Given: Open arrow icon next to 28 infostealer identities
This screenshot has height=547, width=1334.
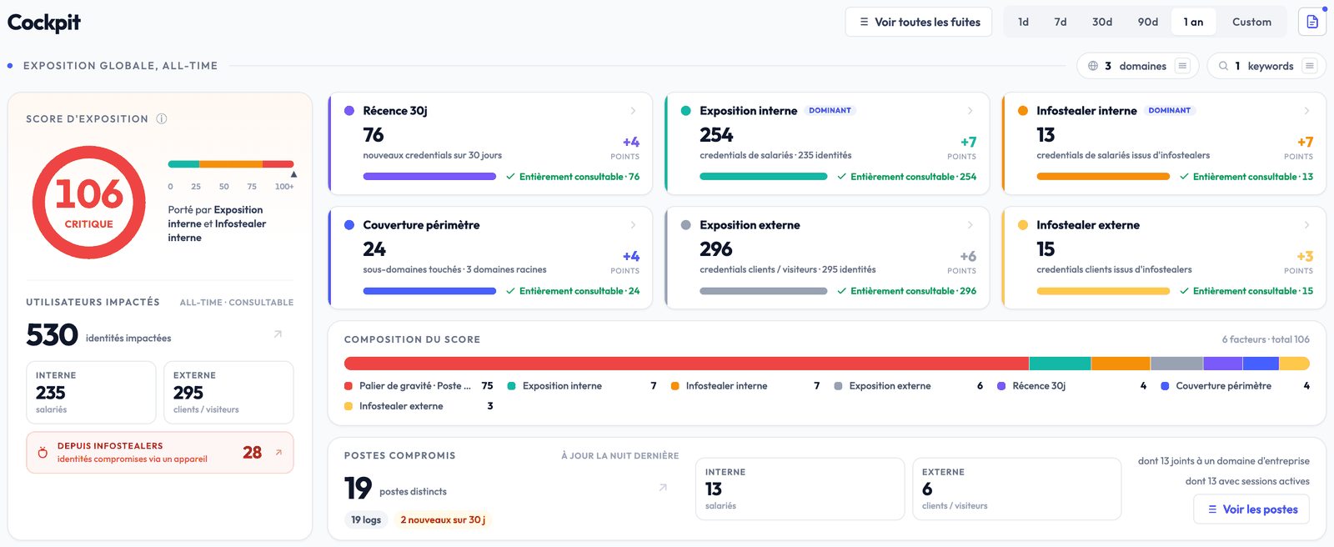Looking at the screenshot, I should tap(278, 453).
